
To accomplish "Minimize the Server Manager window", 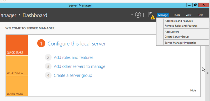I will [189, 5].
